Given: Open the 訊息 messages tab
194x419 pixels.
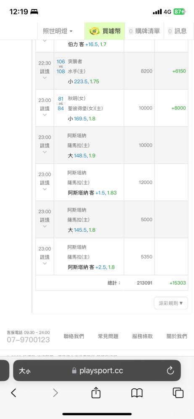Looking at the screenshot, I should tap(177, 31).
